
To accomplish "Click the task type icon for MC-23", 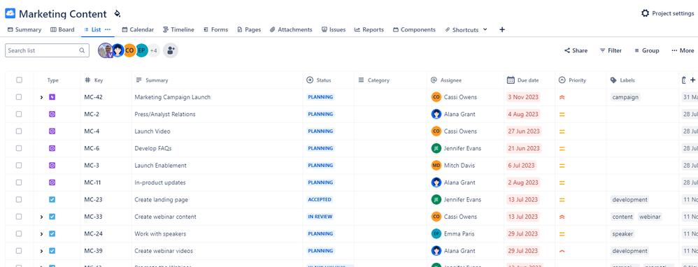I will [52, 200].
